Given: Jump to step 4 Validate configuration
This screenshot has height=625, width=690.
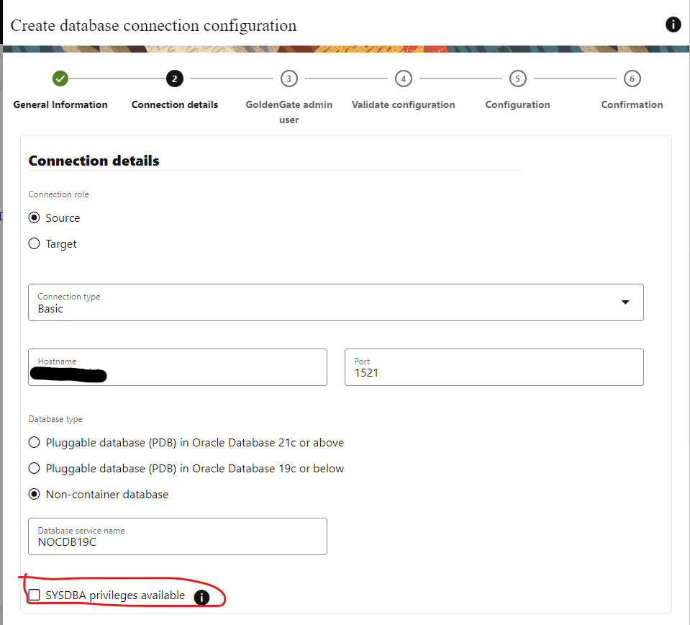Looking at the screenshot, I should pyautogui.click(x=403, y=78).
